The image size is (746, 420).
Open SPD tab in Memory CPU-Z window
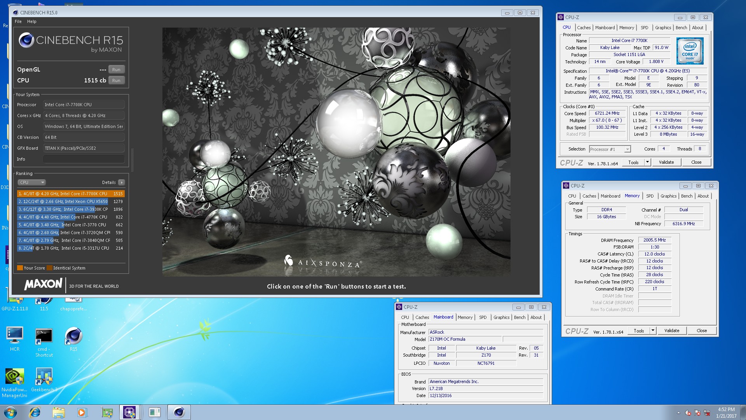[x=650, y=196]
